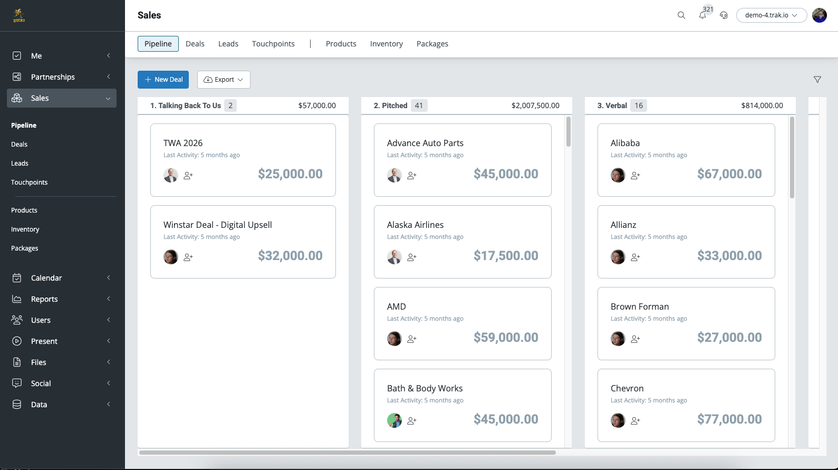Viewport: 838px width, 470px height.
Task: Expand the Calendar sidebar section
Action: [x=109, y=278]
